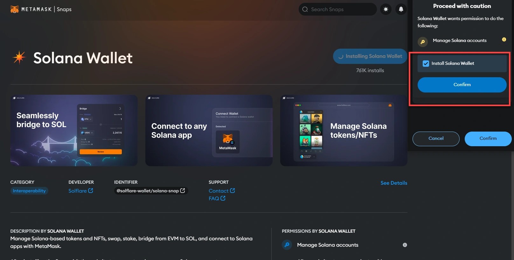Click the Cancel button in the popup
514x260 pixels.
point(436,139)
